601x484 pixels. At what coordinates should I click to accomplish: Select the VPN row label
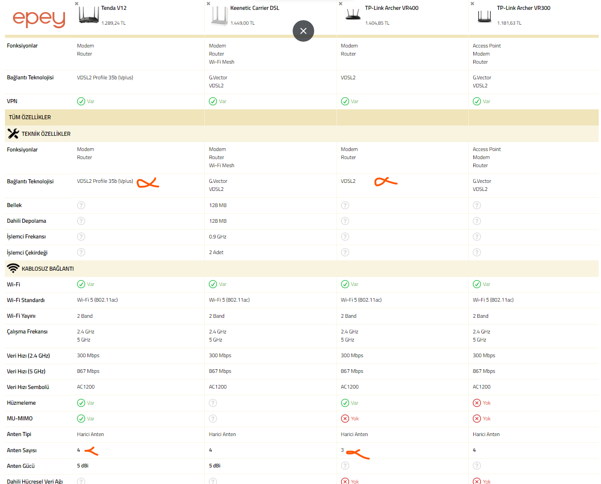coord(12,101)
